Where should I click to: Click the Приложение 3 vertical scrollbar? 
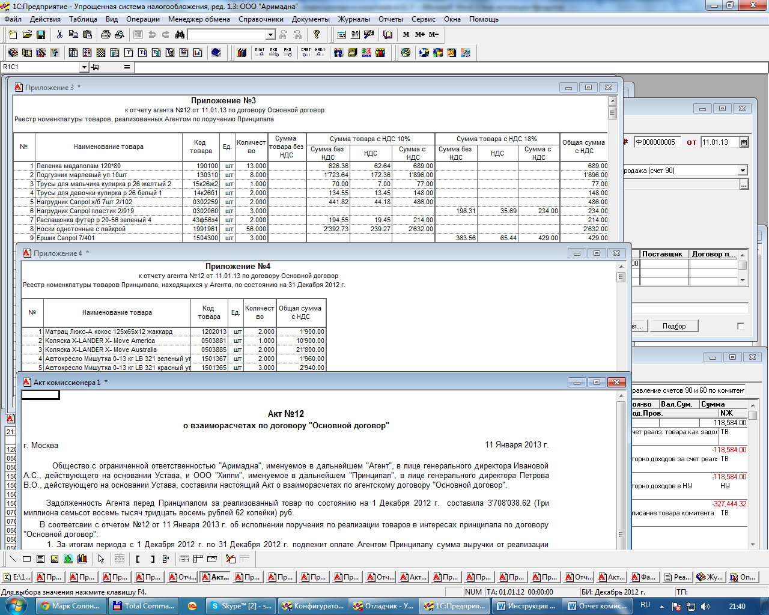(612, 169)
